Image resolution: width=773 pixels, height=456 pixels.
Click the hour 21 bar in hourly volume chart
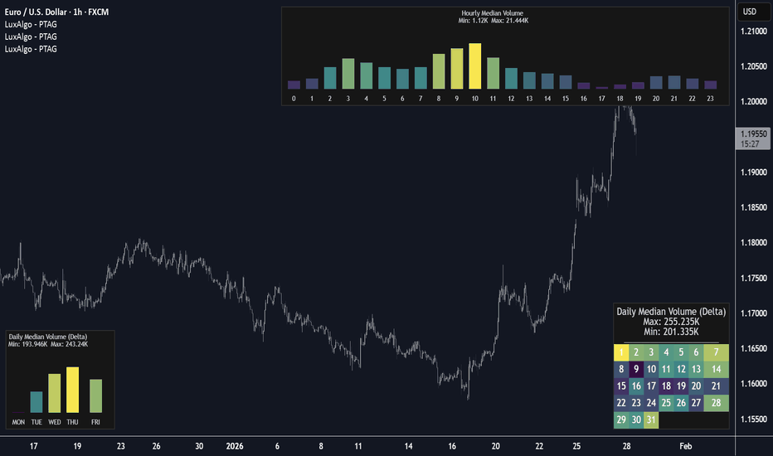pos(673,82)
